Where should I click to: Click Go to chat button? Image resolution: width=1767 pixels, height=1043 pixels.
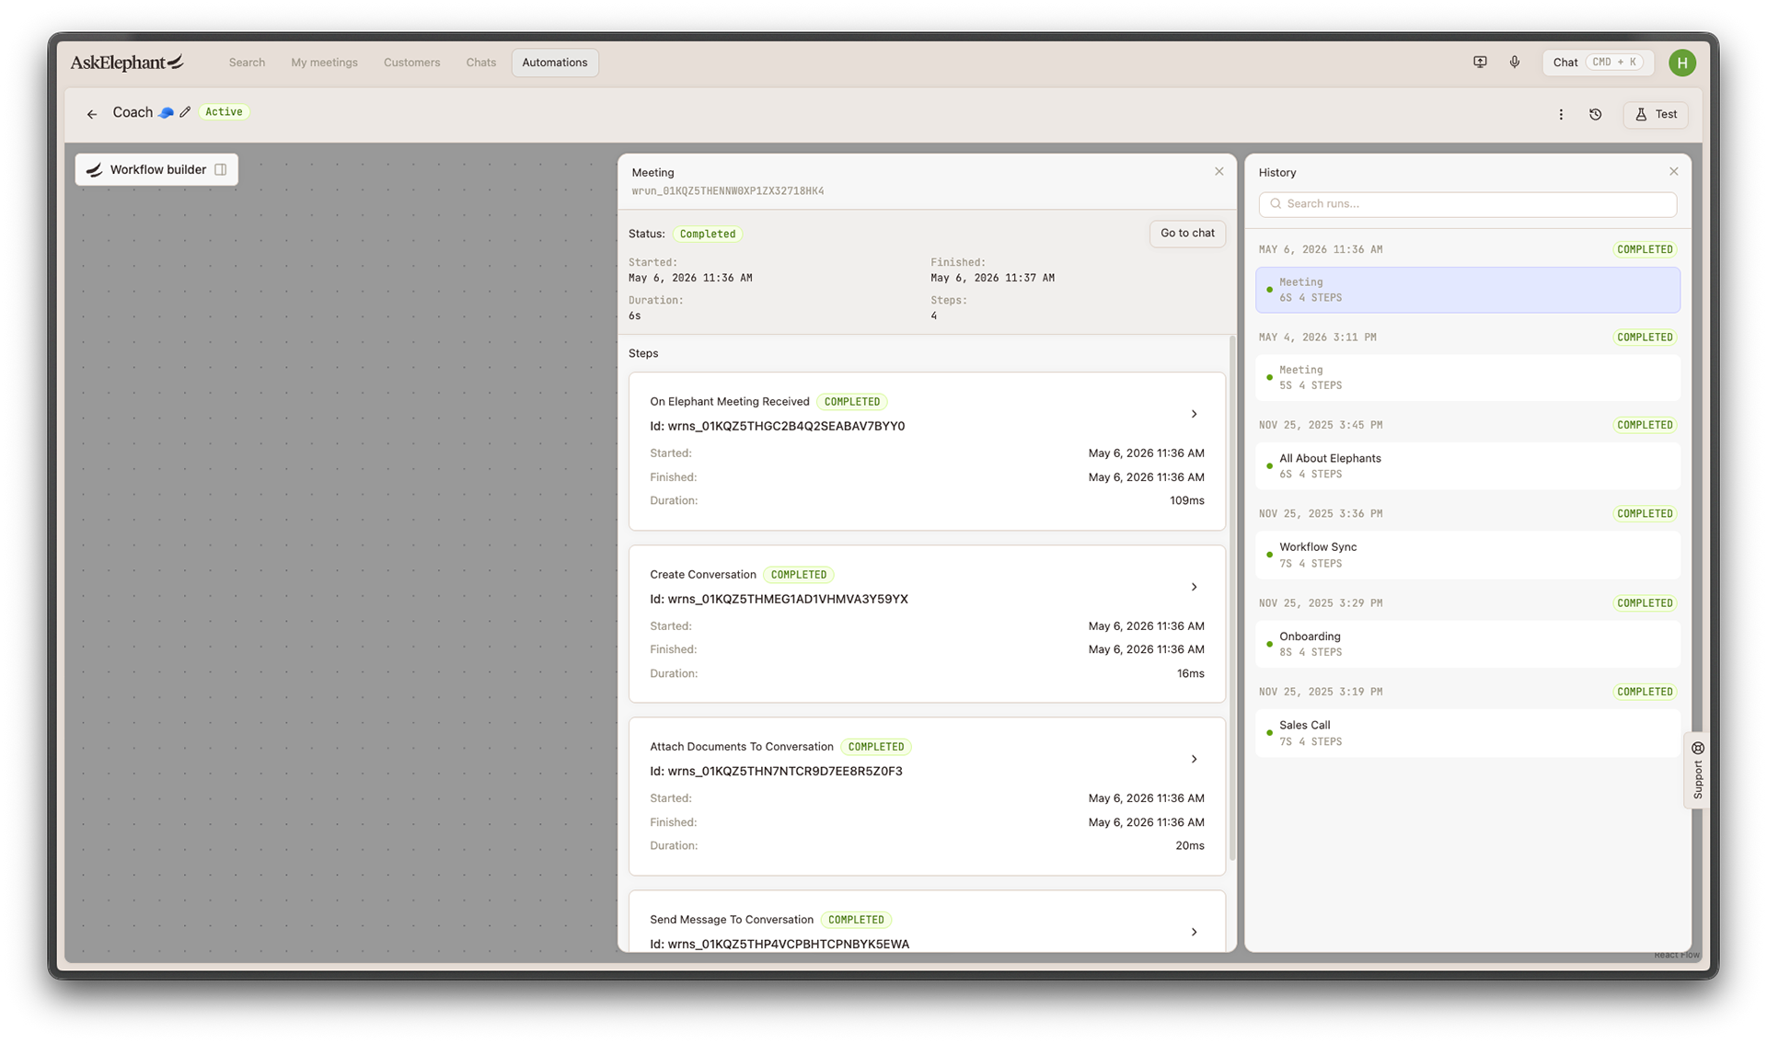tap(1187, 234)
